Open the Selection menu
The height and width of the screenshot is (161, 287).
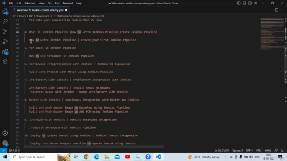coord(30,3)
